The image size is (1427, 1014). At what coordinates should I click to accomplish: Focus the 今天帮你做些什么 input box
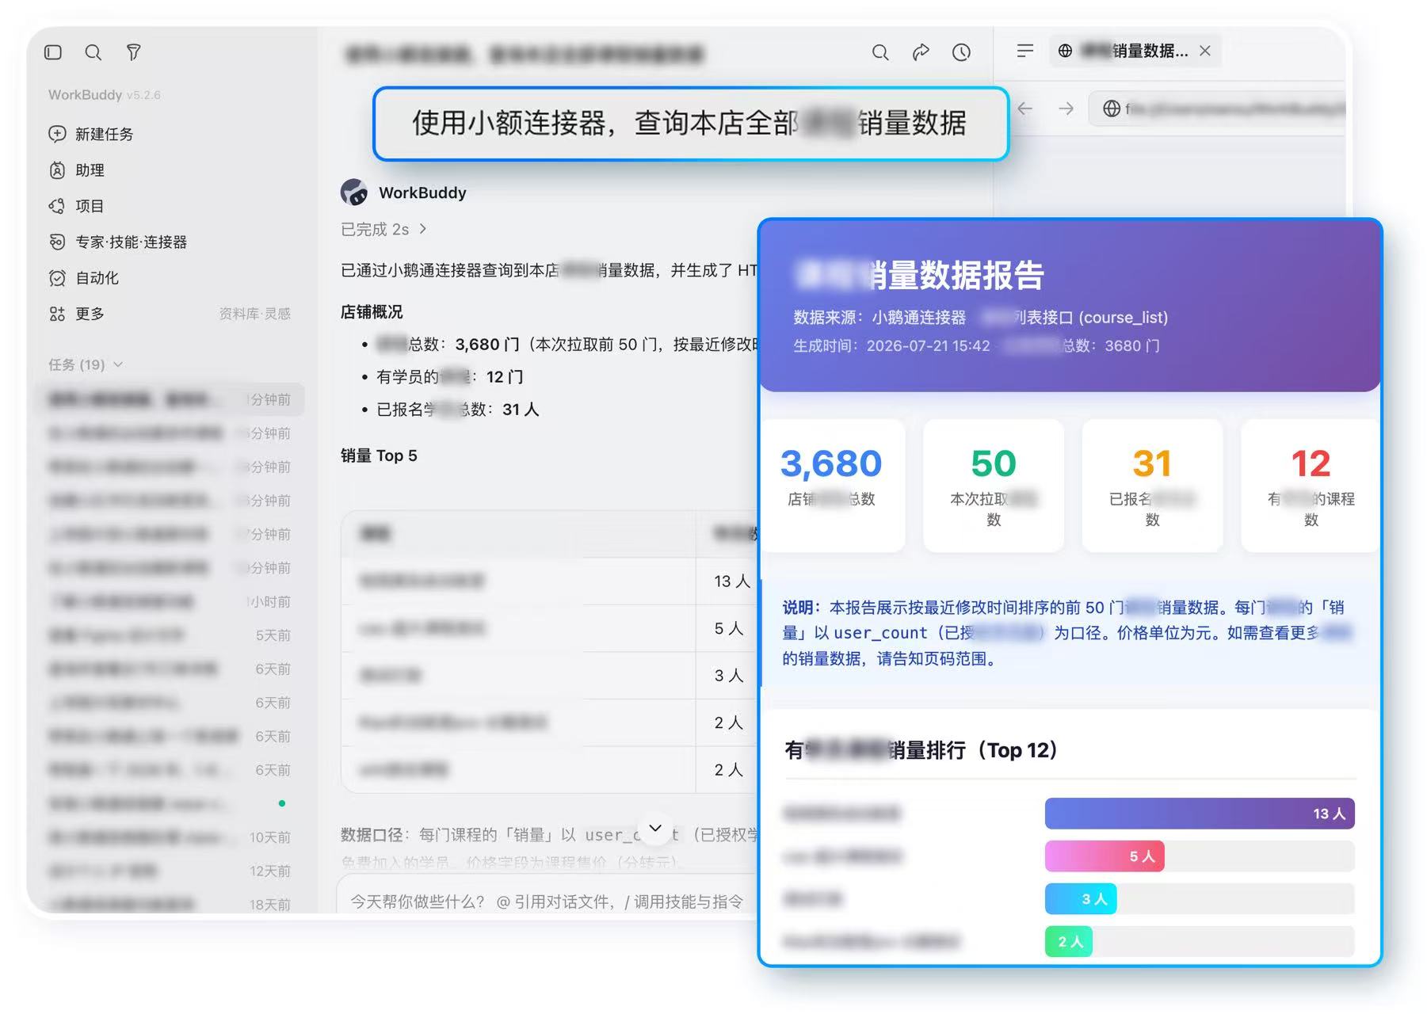pyautogui.click(x=547, y=902)
